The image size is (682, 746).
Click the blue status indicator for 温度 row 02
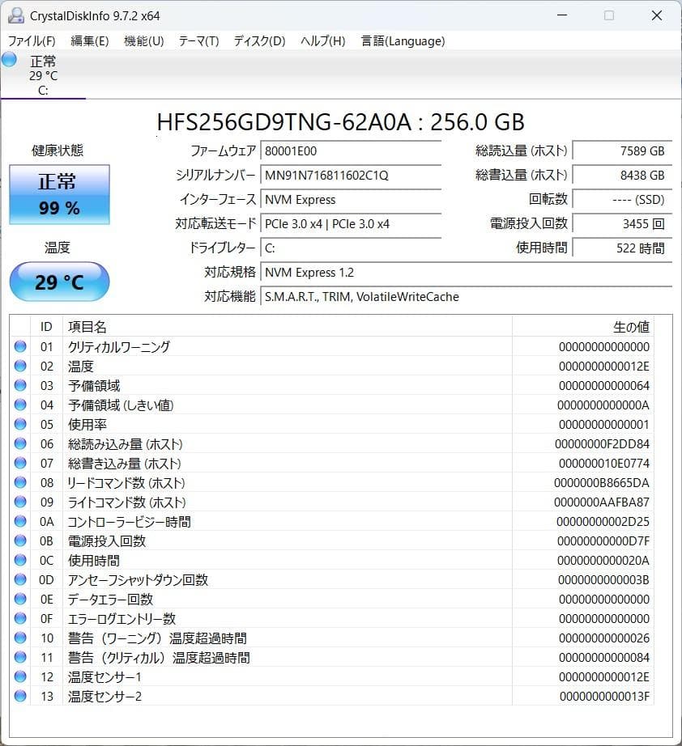(x=19, y=367)
